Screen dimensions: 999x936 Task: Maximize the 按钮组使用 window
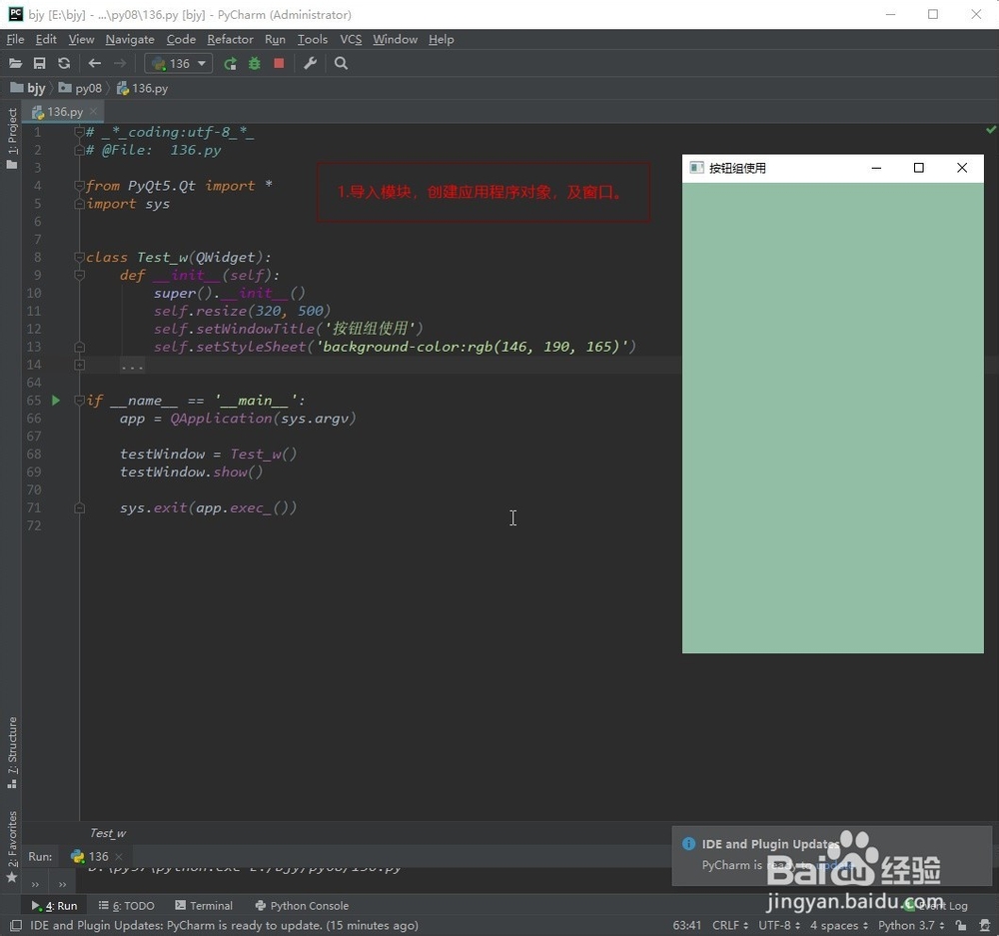919,168
